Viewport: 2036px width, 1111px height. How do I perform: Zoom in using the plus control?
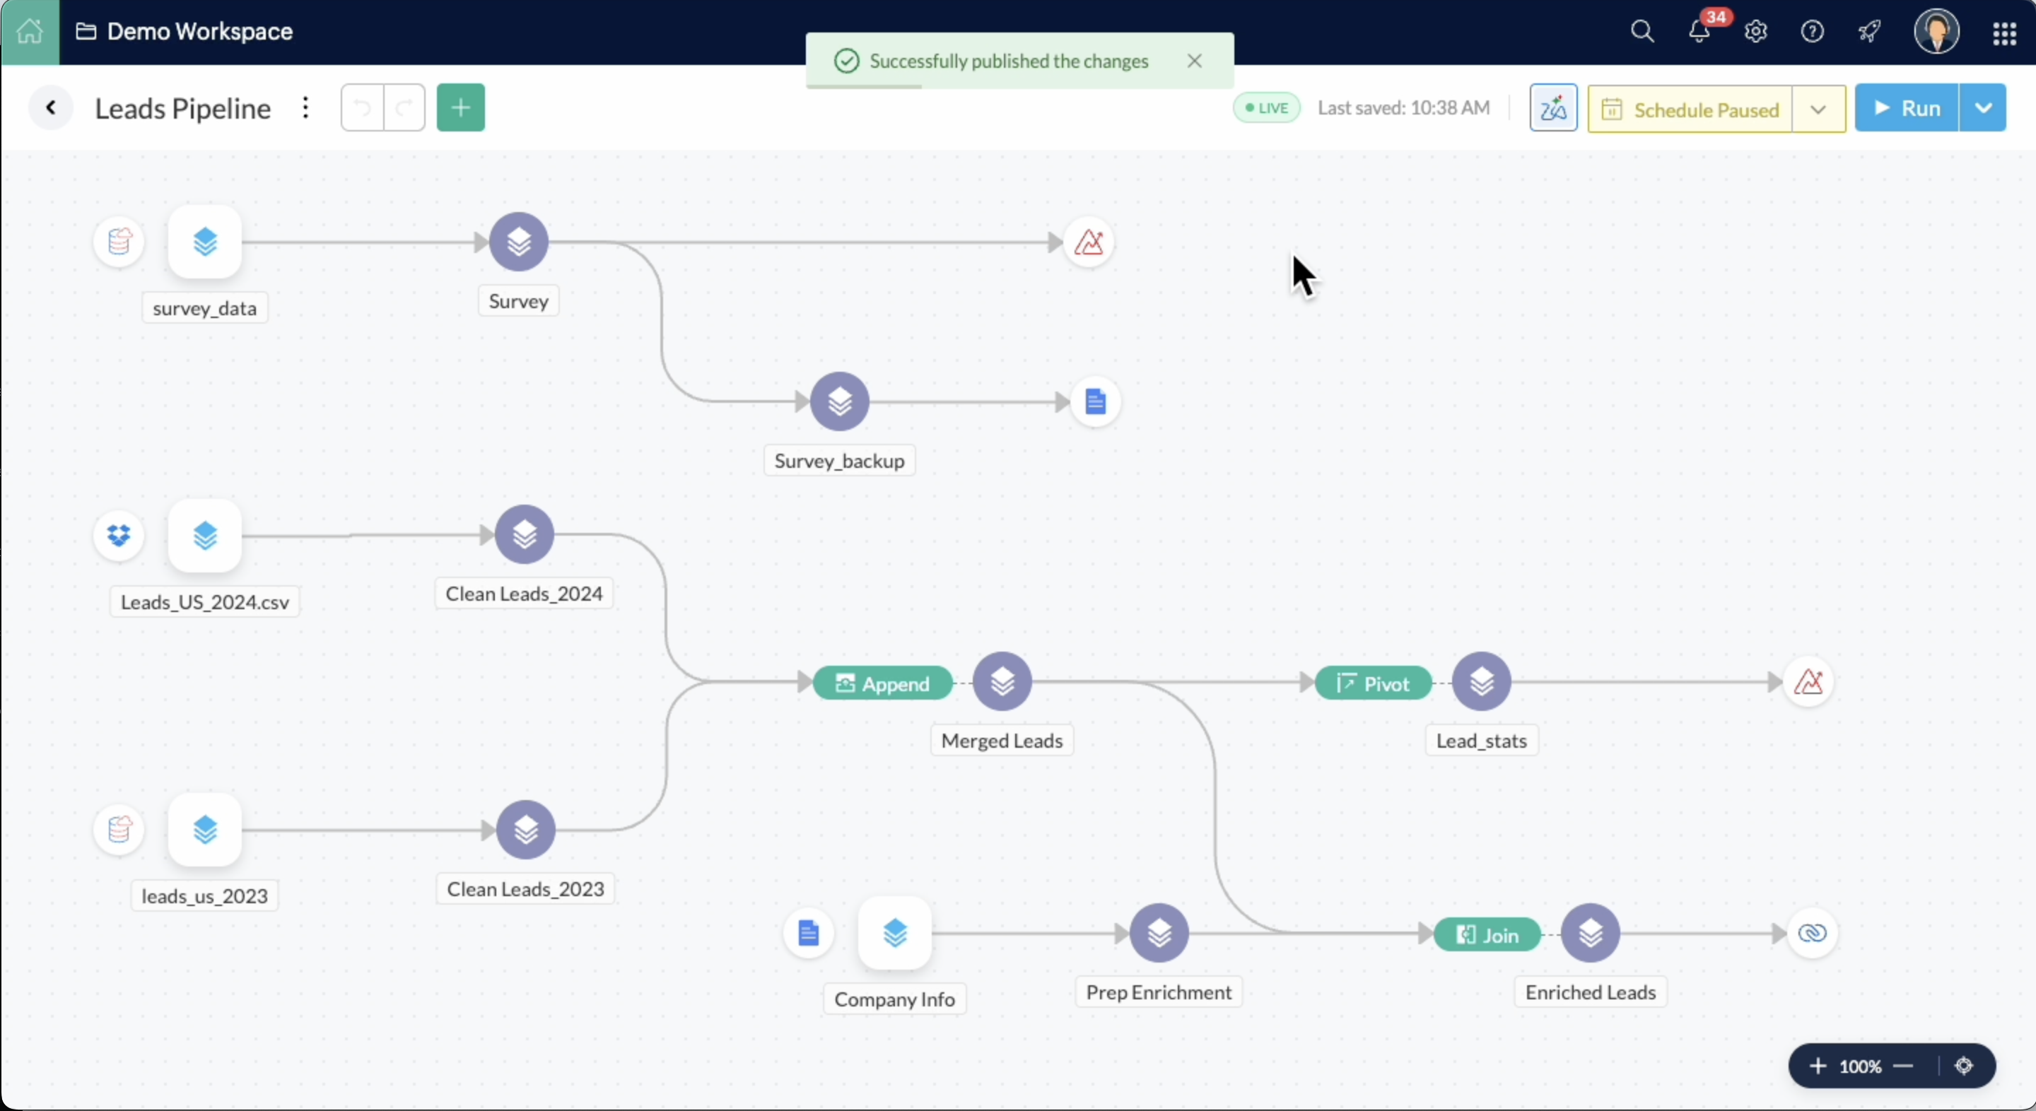tap(1817, 1066)
